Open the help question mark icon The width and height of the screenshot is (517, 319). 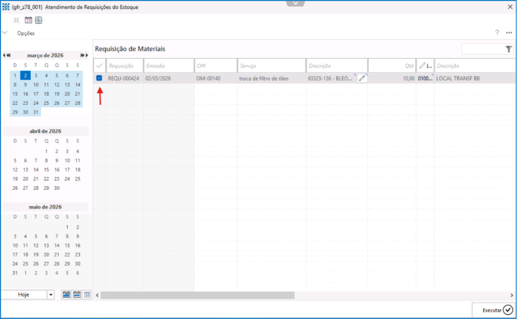497,33
